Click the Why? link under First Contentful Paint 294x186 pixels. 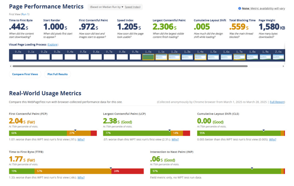[x=81, y=139]
